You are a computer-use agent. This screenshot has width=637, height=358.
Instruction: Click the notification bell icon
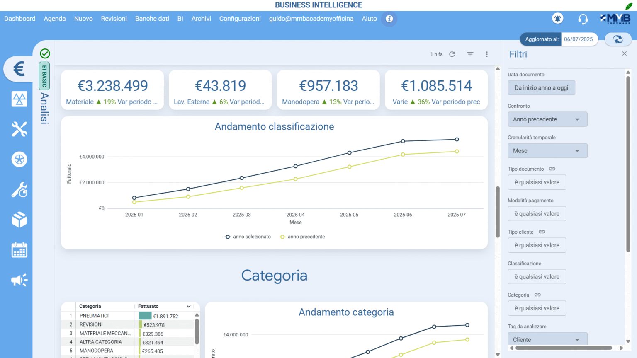[557, 19]
